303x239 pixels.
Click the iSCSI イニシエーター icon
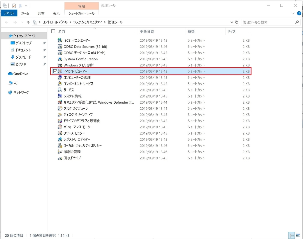coord(60,40)
